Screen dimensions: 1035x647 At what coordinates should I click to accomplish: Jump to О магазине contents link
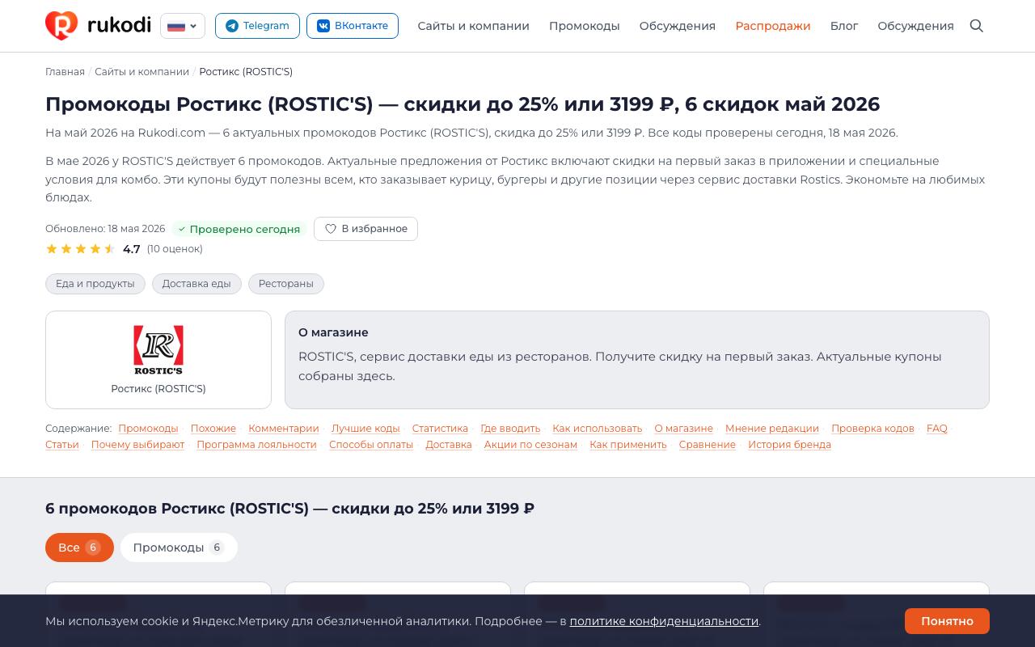tap(684, 429)
